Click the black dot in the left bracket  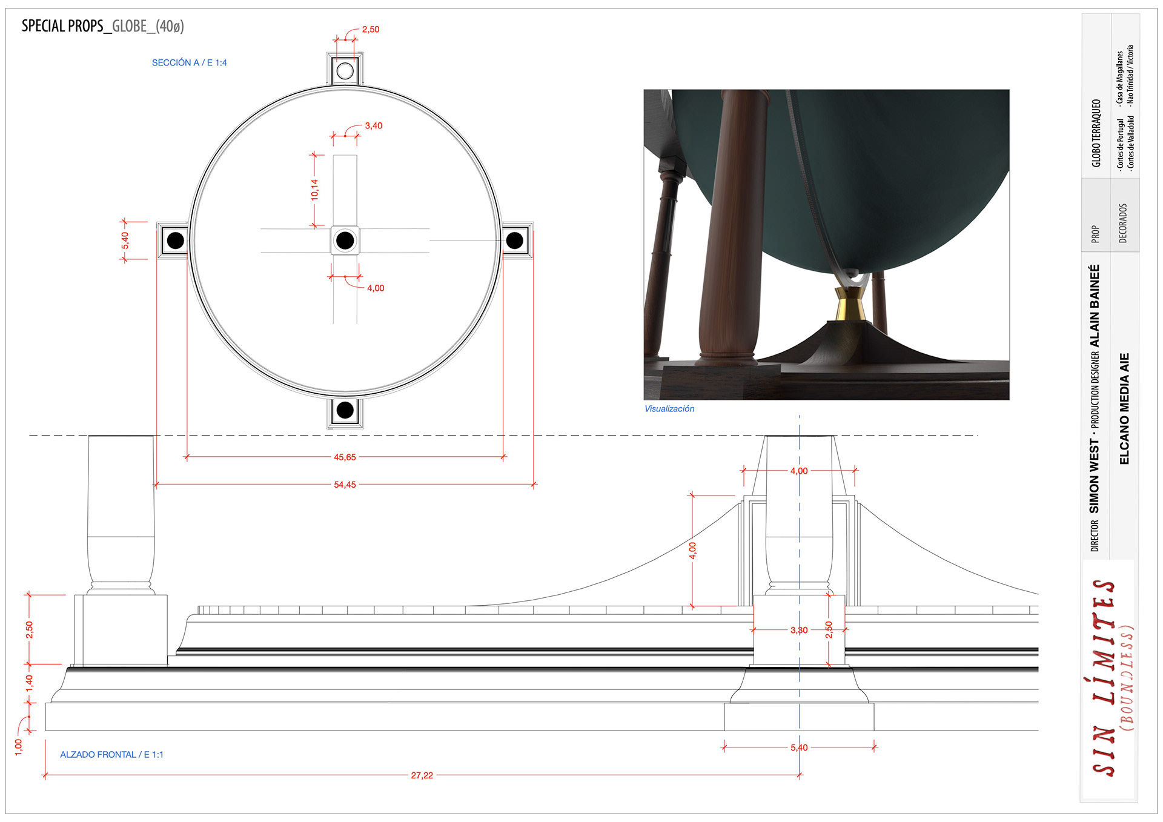[x=175, y=240]
